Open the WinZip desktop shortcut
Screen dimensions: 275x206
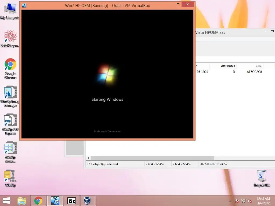10,178
